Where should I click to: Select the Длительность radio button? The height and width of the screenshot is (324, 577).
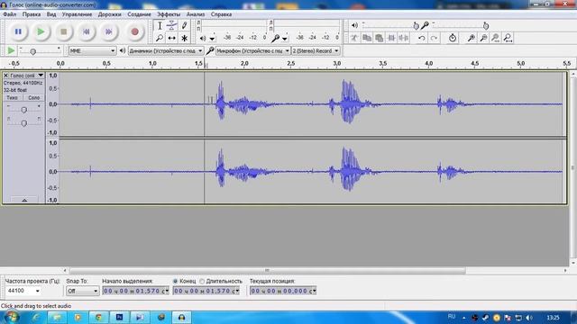pos(202,281)
